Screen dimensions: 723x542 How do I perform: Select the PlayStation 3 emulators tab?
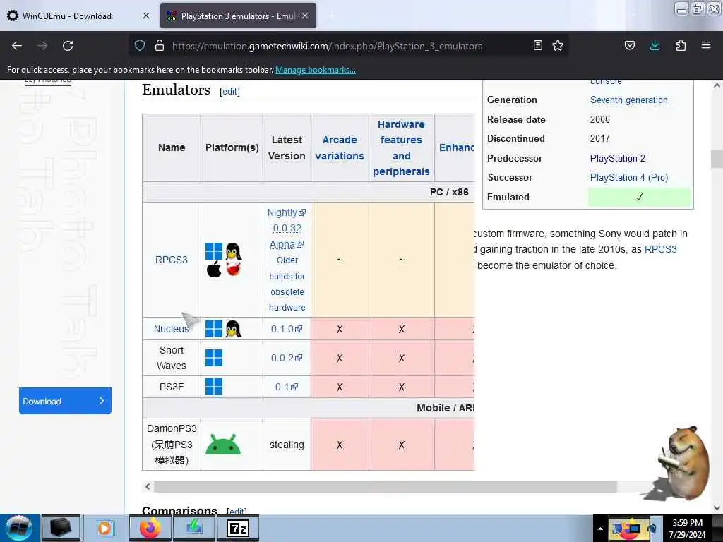click(x=238, y=16)
